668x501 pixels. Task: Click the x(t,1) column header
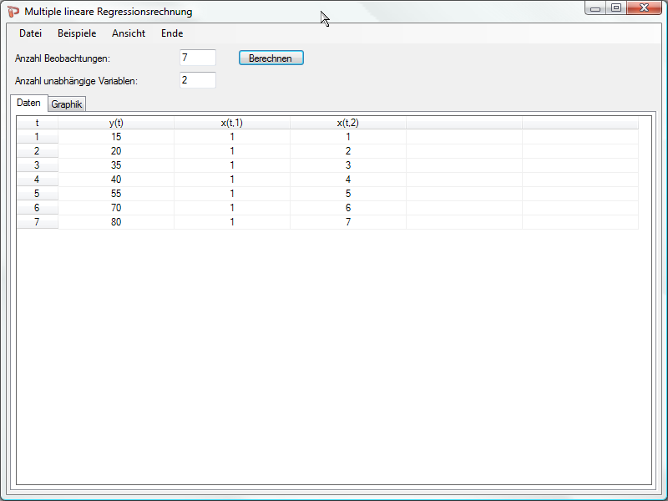click(231, 123)
